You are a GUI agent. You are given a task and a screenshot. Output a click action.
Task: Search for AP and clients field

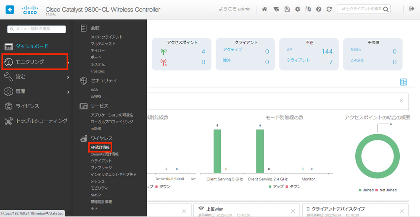click(x=364, y=9)
